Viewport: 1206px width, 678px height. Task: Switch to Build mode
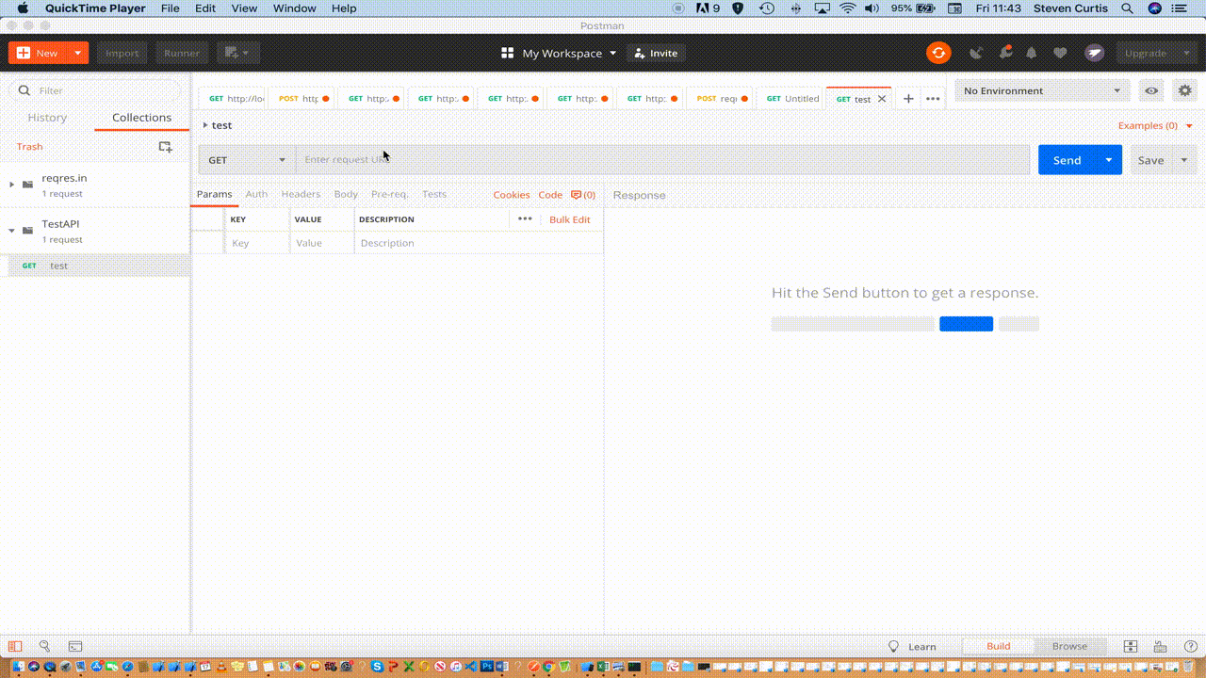pos(999,646)
